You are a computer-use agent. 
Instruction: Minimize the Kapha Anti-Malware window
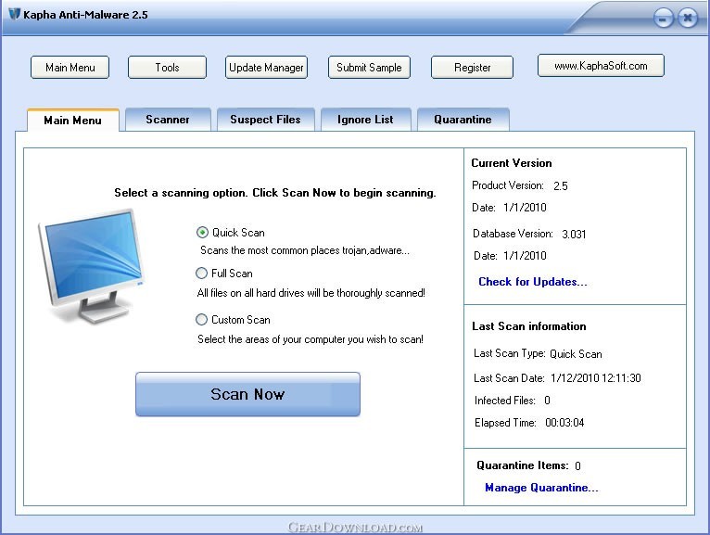(664, 19)
